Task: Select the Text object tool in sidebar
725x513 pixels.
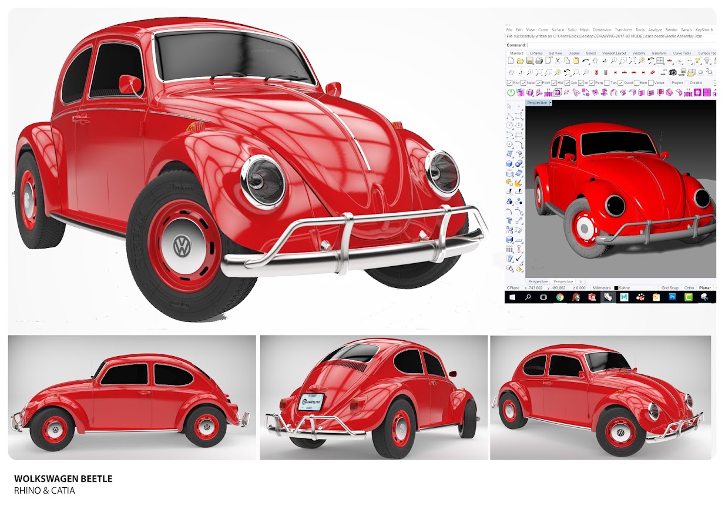Action: 509,221
